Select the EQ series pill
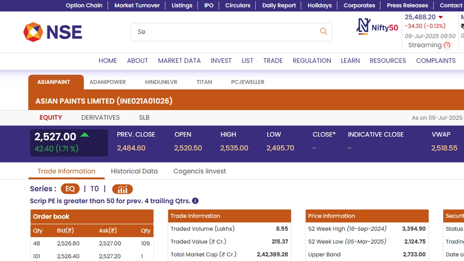 click(70, 189)
